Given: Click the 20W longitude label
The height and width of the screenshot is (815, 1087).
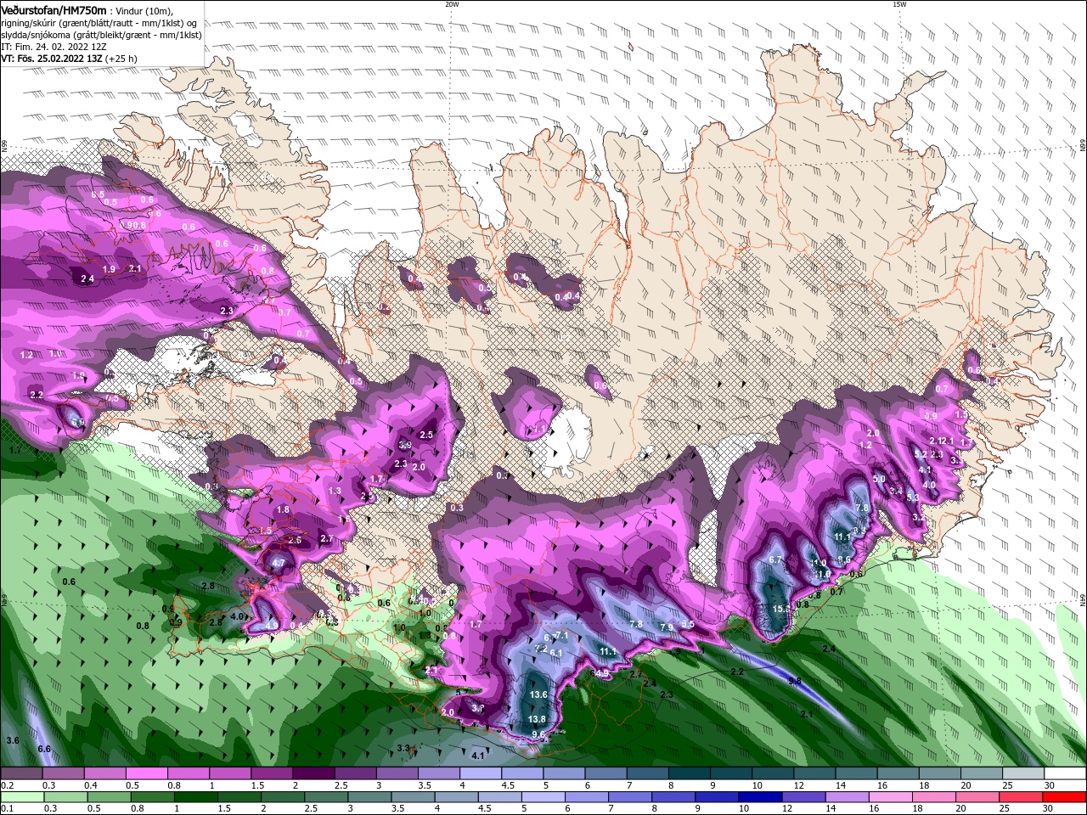Looking at the screenshot, I should [x=452, y=4].
